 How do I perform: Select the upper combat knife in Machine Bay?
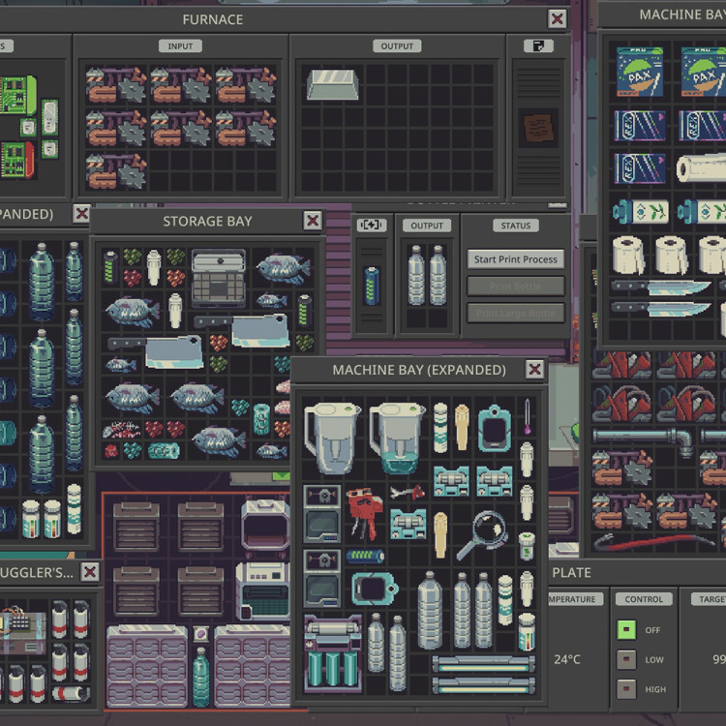(661, 287)
